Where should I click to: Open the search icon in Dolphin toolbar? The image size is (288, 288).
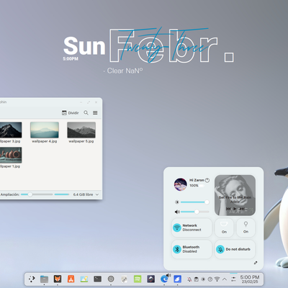86,112
